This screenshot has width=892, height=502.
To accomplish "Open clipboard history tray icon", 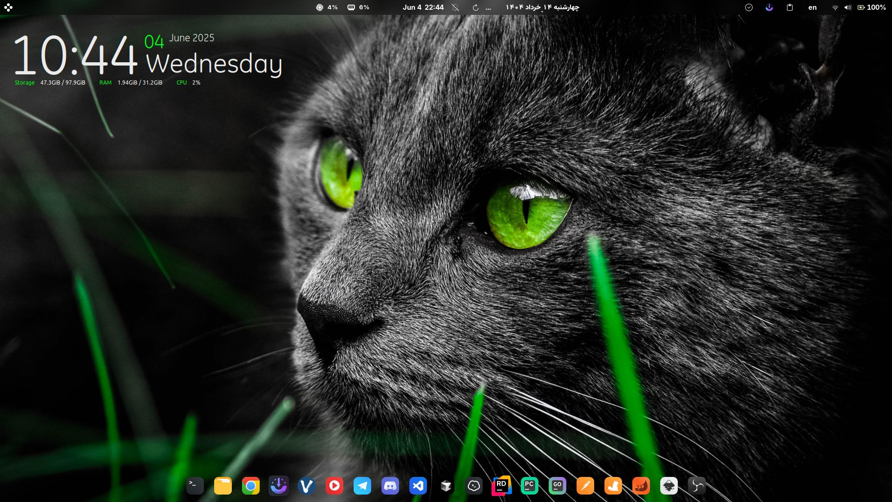I will pos(790,7).
